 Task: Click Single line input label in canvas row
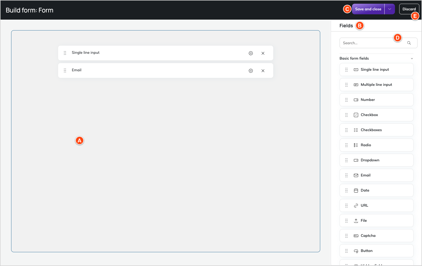[x=86, y=52]
